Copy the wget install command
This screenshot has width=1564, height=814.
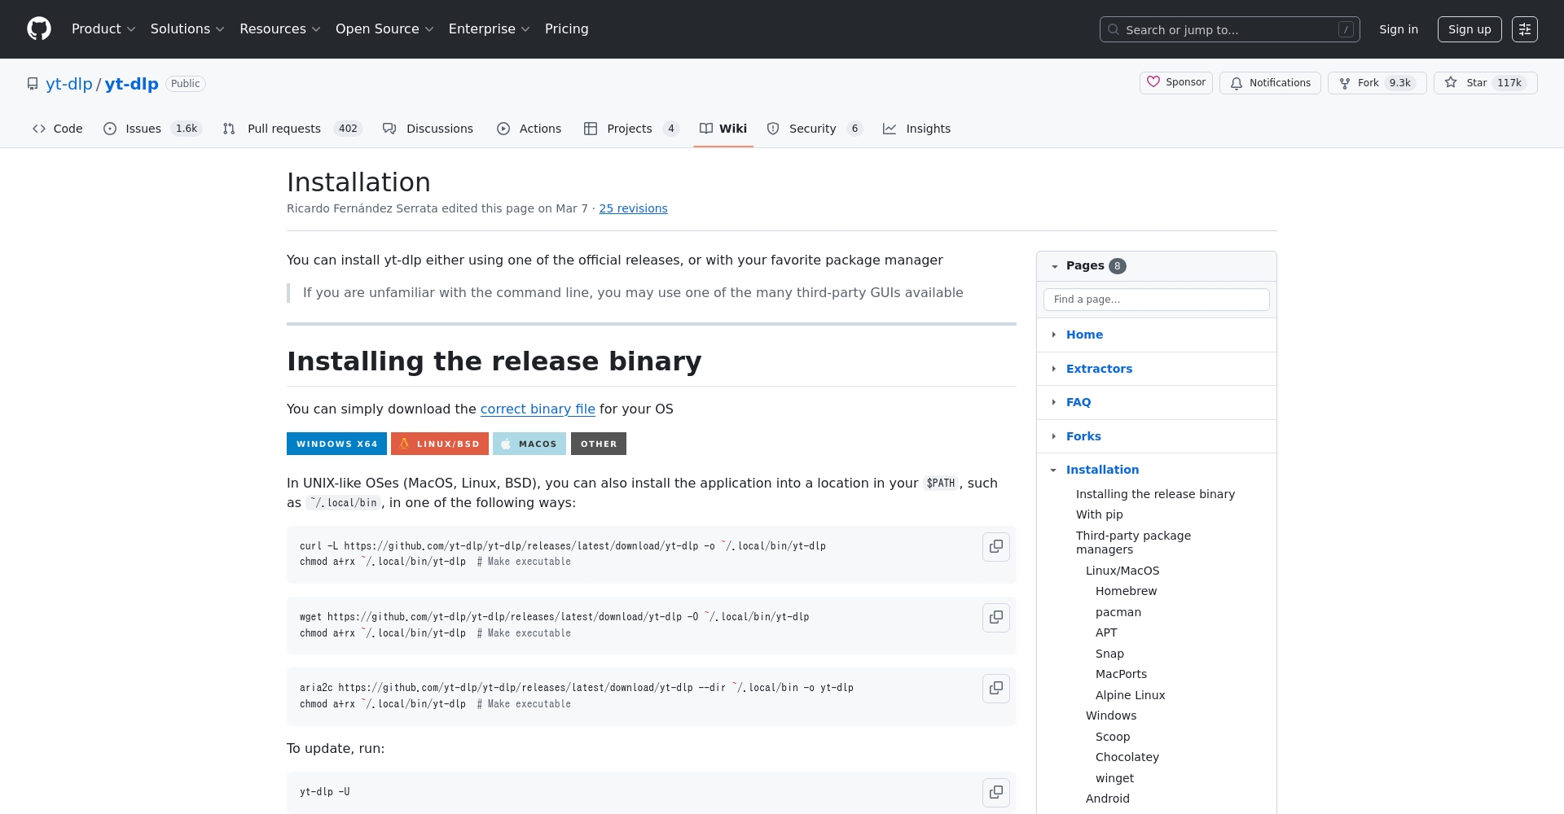(x=995, y=618)
